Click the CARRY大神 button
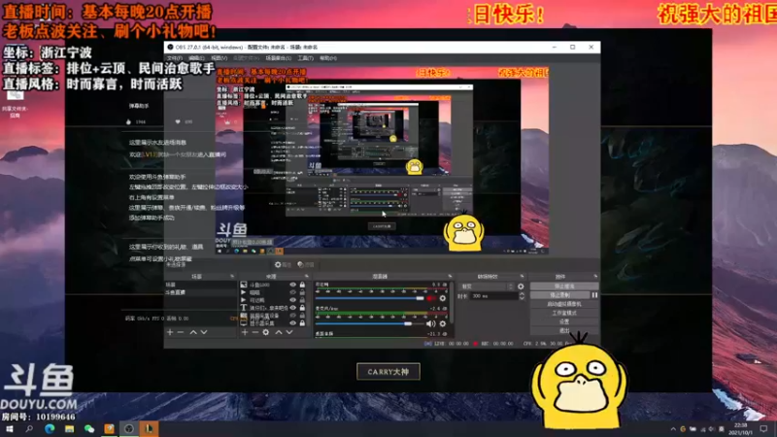777x437 pixels. tap(388, 372)
